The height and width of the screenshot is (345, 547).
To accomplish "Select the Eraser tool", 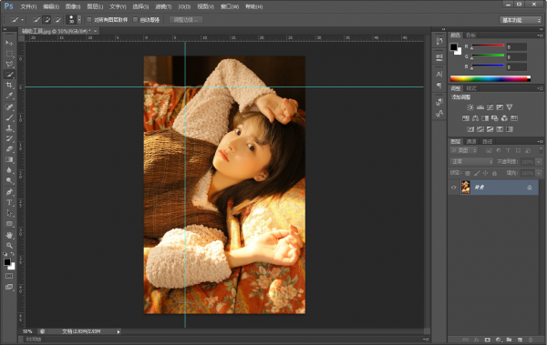I will click(x=9, y=148).
